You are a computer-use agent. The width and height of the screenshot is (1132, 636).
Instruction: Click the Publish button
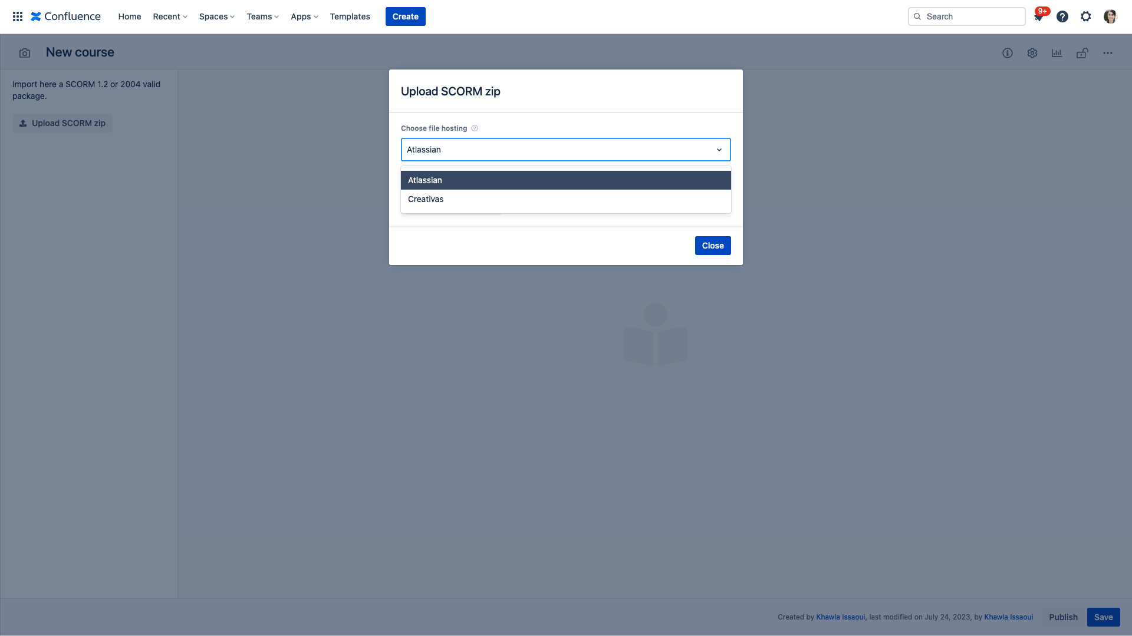(x=1063, y=617)
